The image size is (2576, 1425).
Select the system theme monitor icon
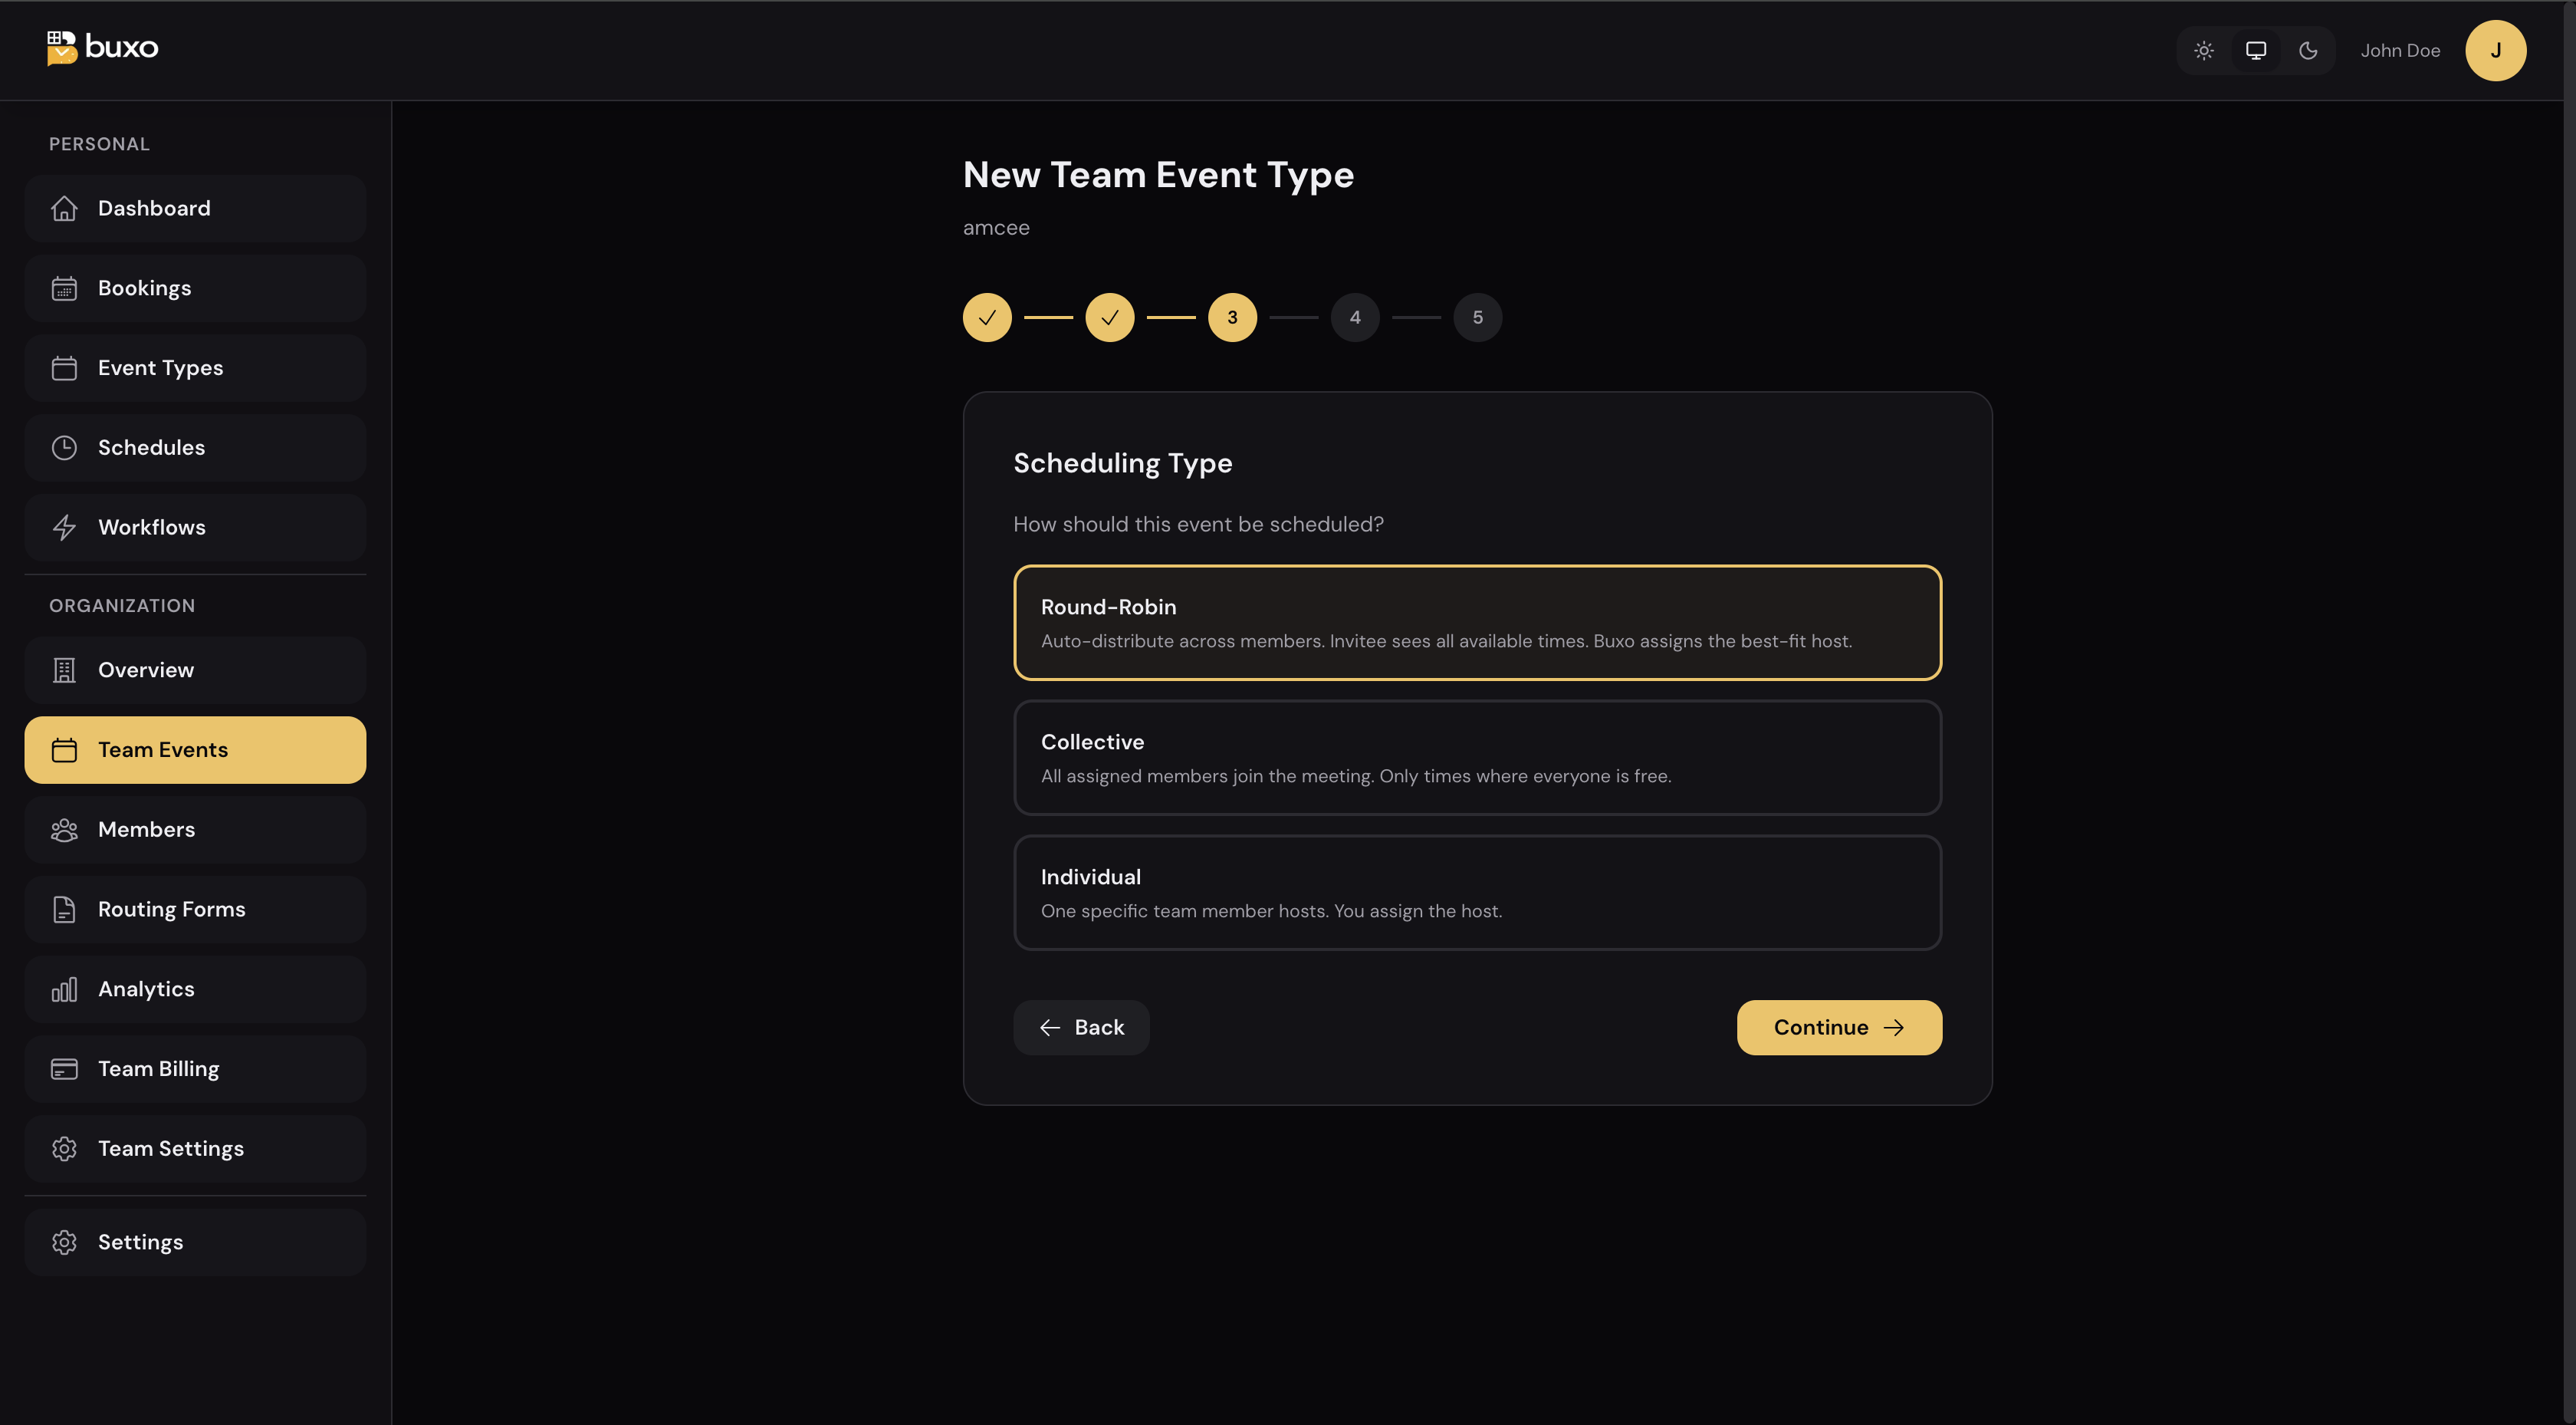pyautogui.click(x=2256, y=50)
